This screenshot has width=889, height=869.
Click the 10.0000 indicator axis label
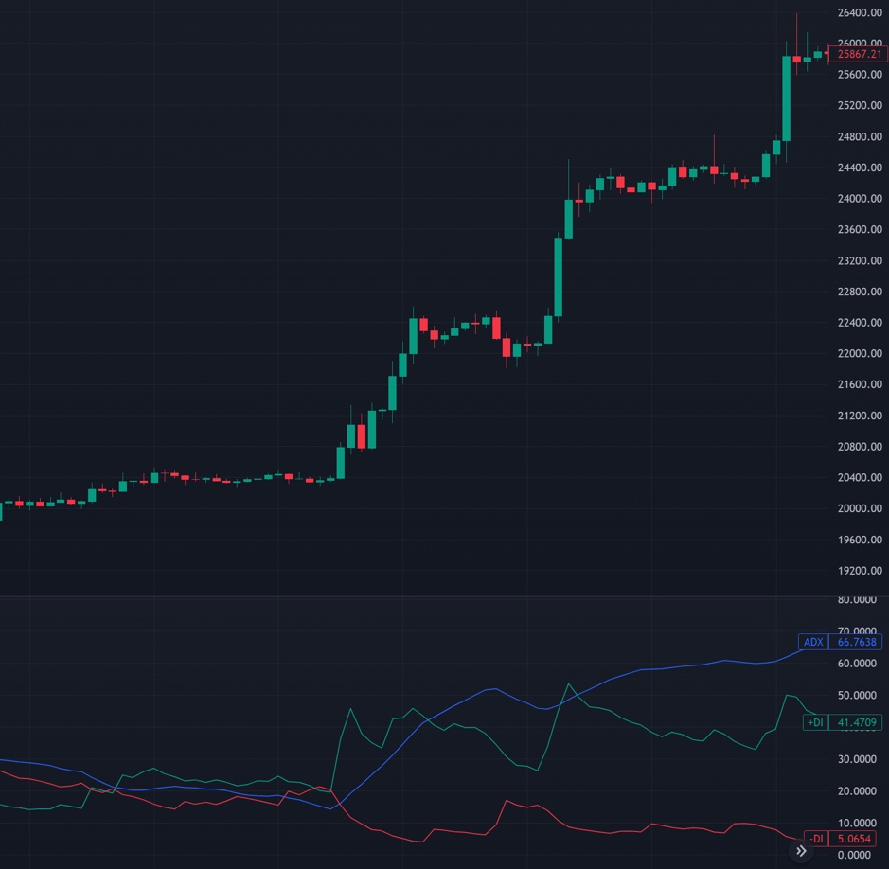pos(857,823)
